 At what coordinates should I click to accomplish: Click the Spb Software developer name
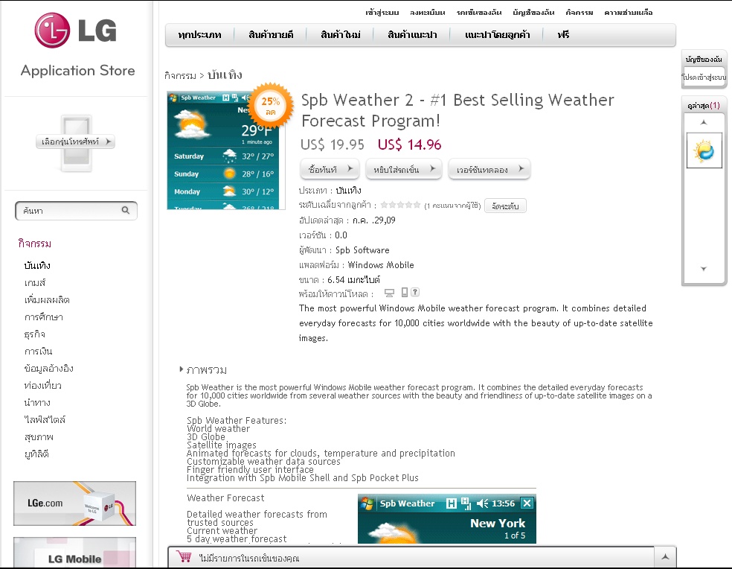[x=362, y=250]
